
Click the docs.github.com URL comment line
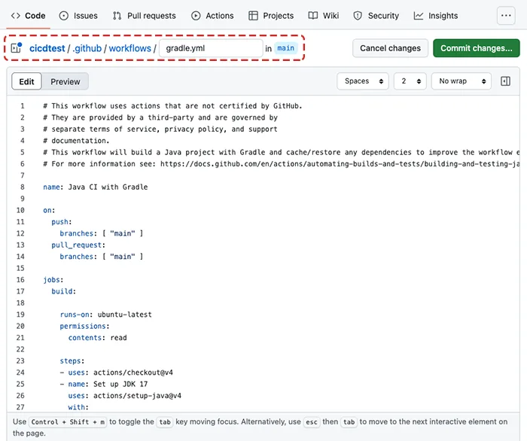click(282, 164)
